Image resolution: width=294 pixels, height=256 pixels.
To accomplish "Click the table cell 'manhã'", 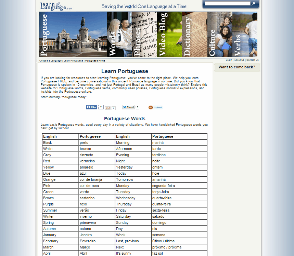I will [179, 143].
